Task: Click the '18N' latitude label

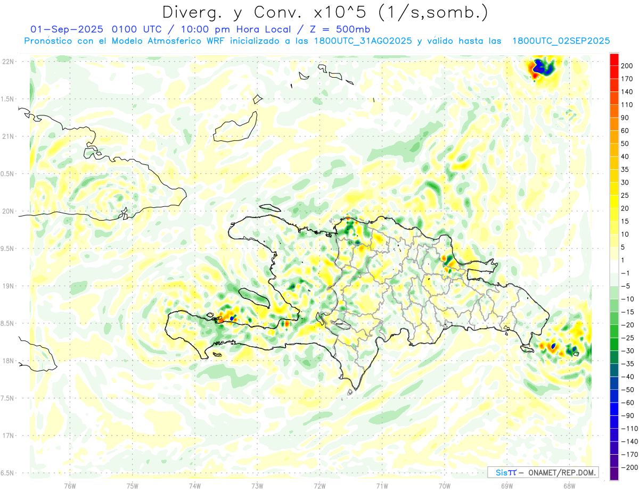Action: coord(8,361)
